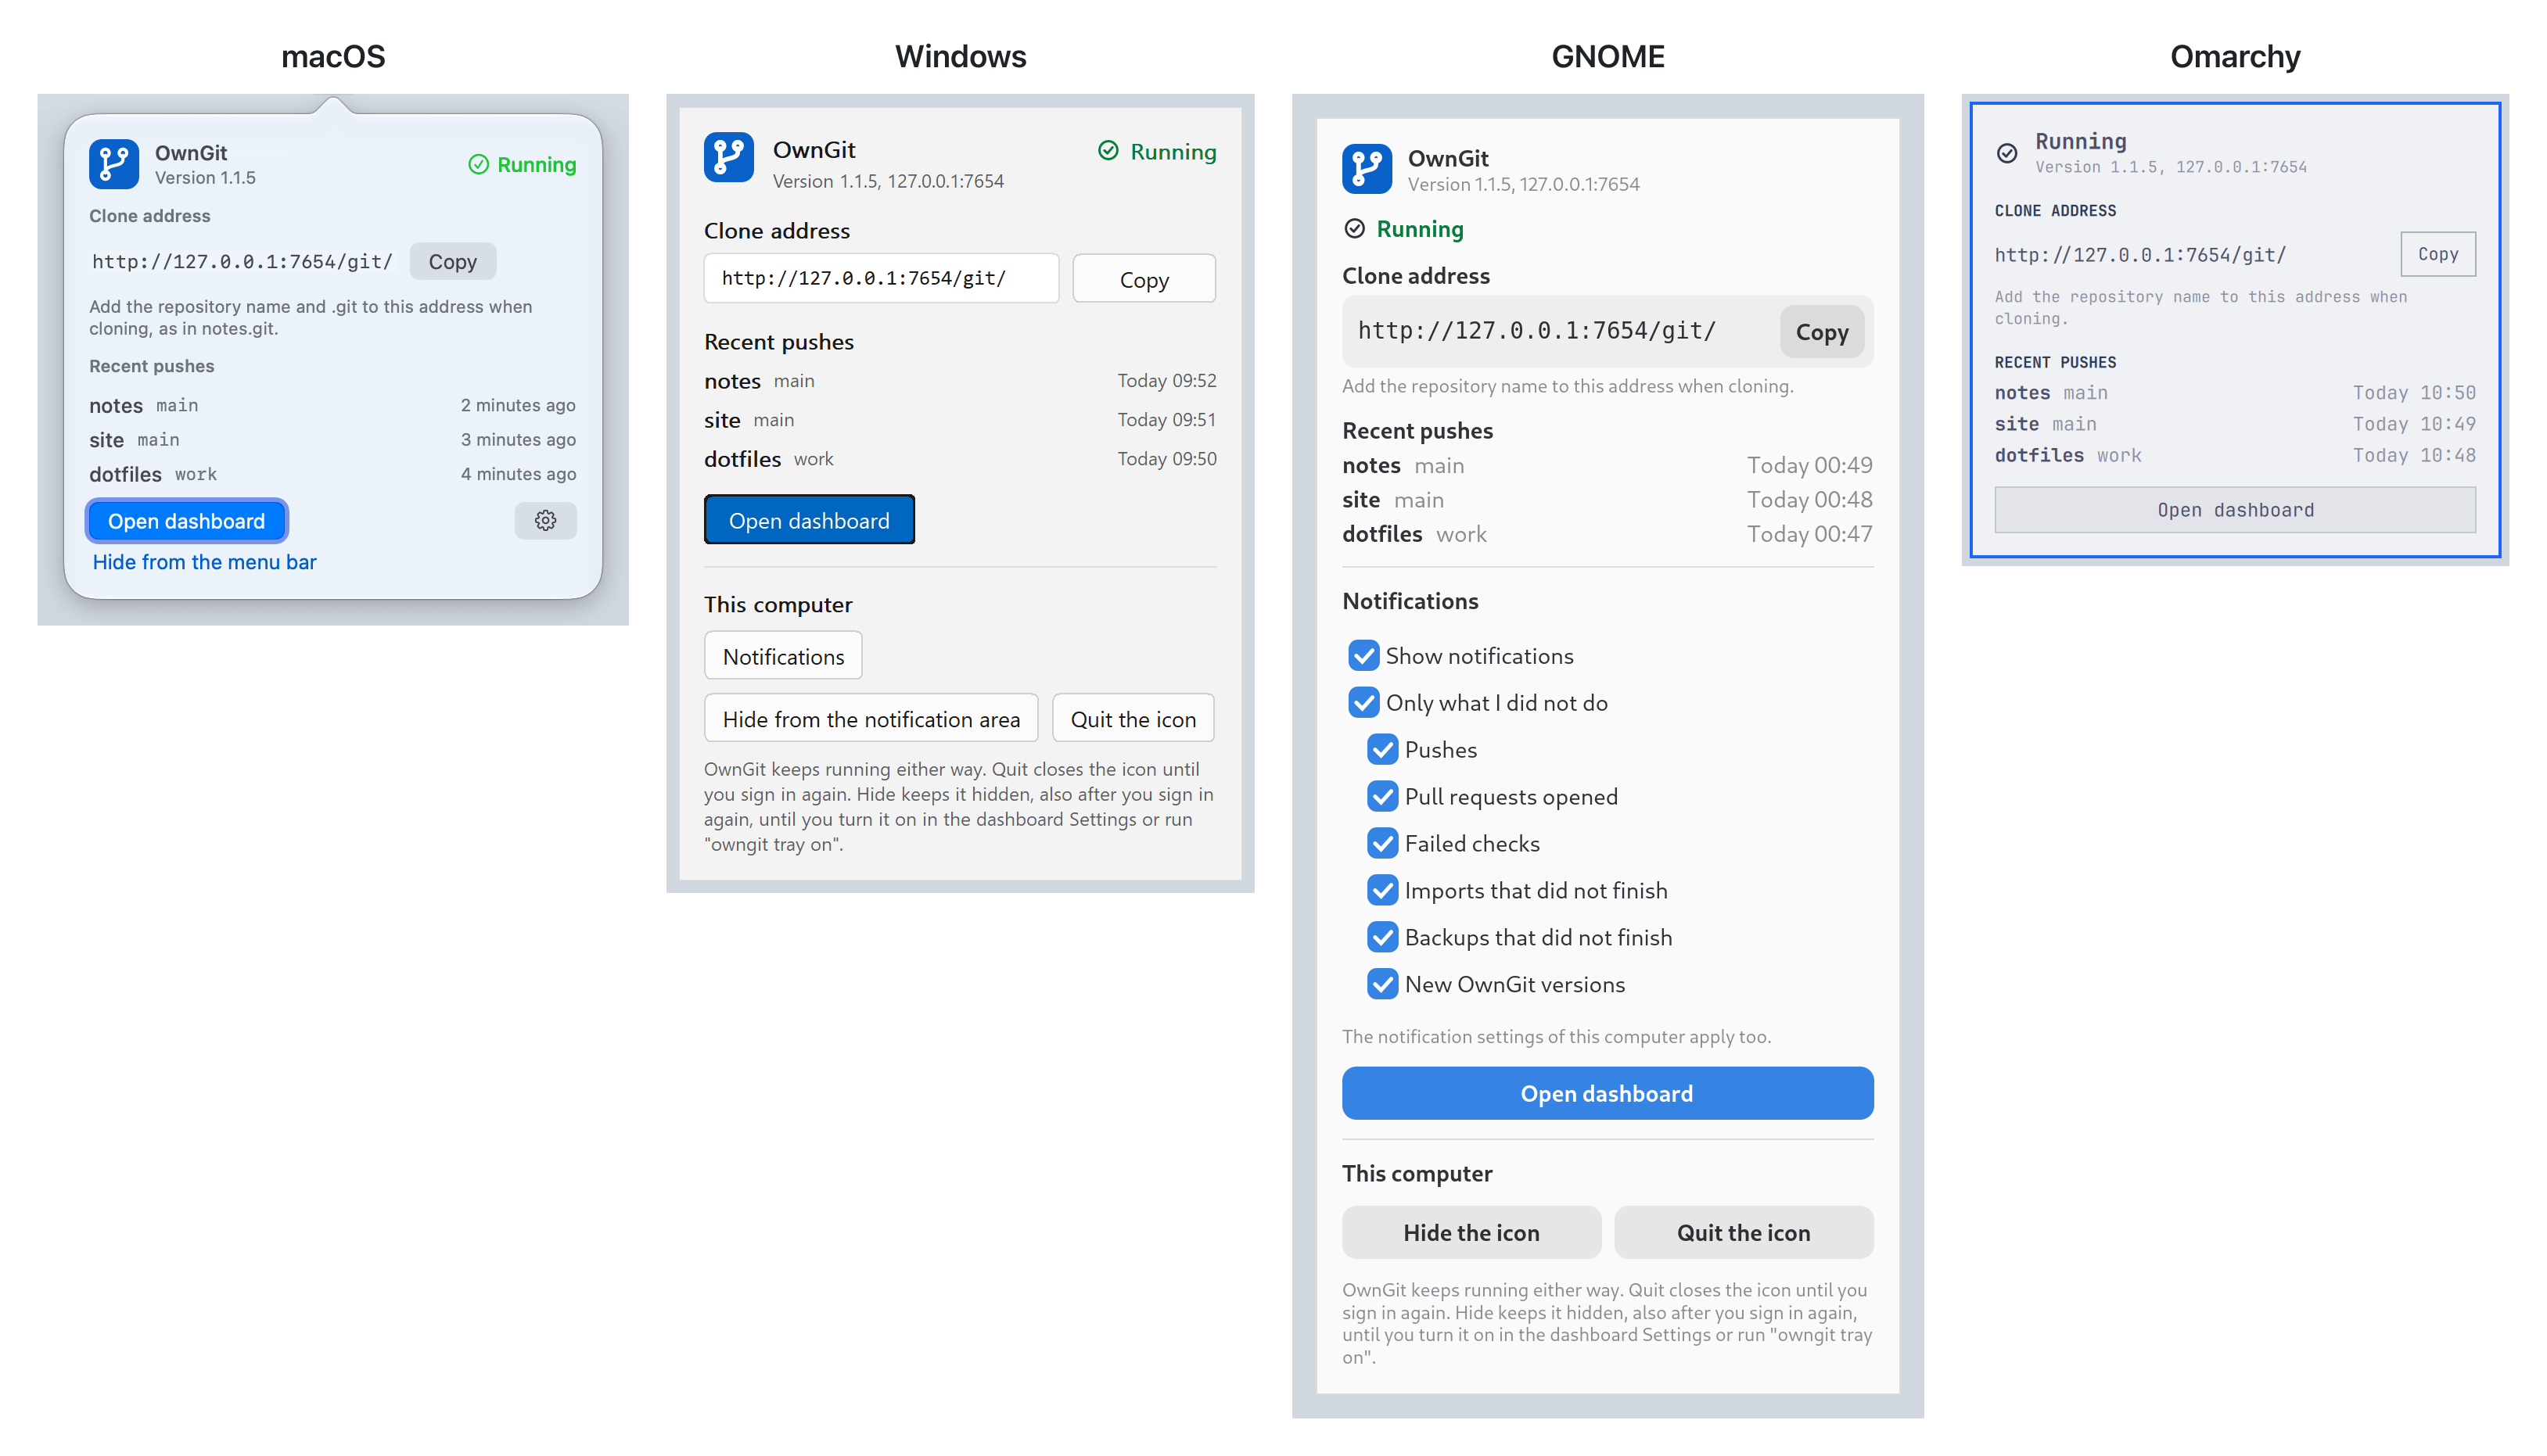Select the site main row in Windows panel

[959, 420]
